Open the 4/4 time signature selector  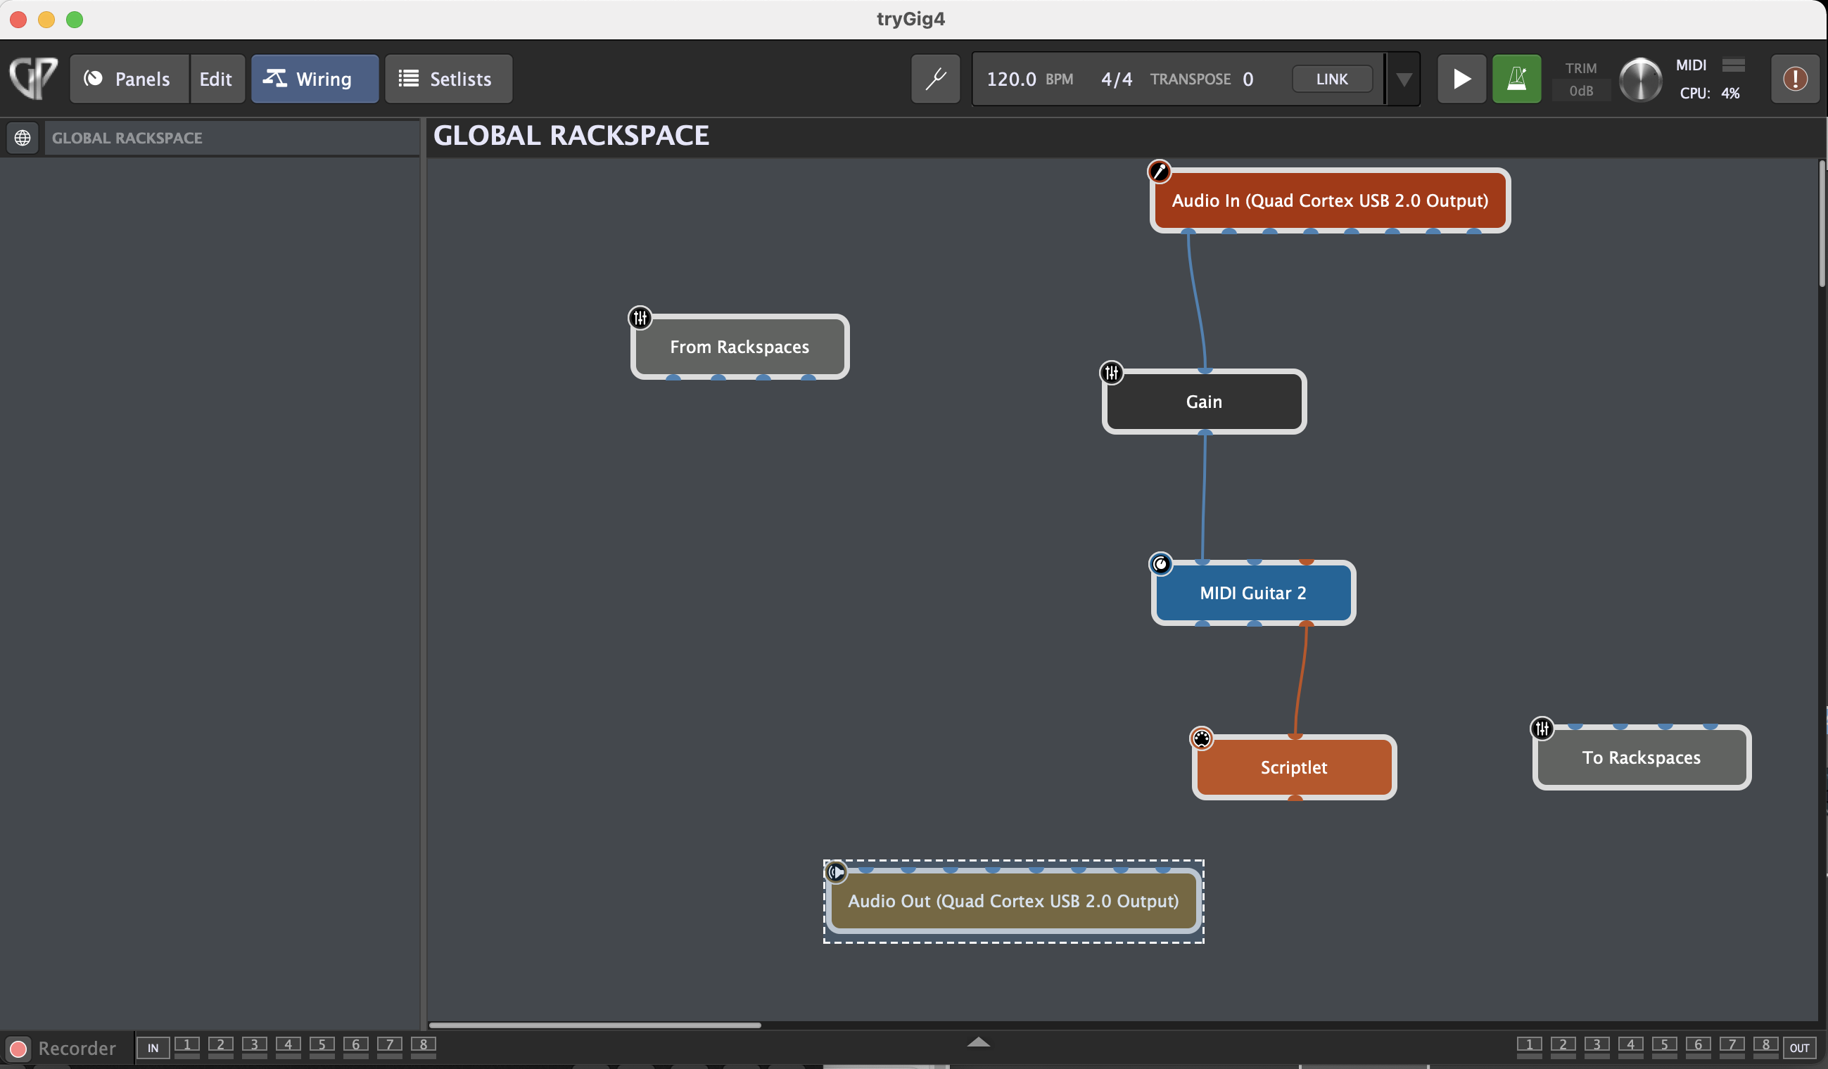1116,78
